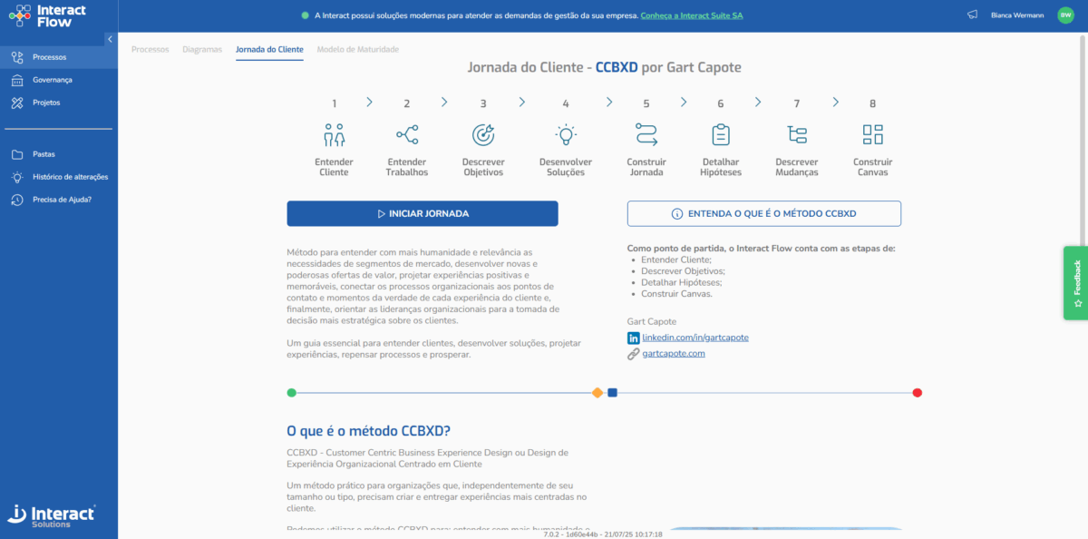Open announcements megaphone icon in top bar

(973, 15)
